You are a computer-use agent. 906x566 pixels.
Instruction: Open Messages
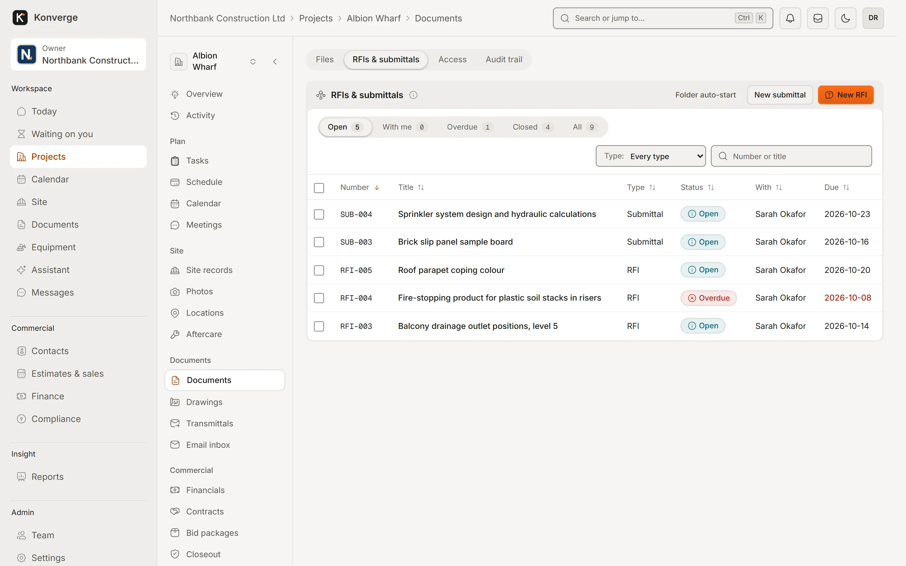click(x=78, y=293)
